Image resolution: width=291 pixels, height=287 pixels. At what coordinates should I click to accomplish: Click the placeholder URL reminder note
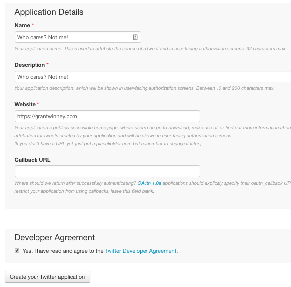tap(108, 144)
